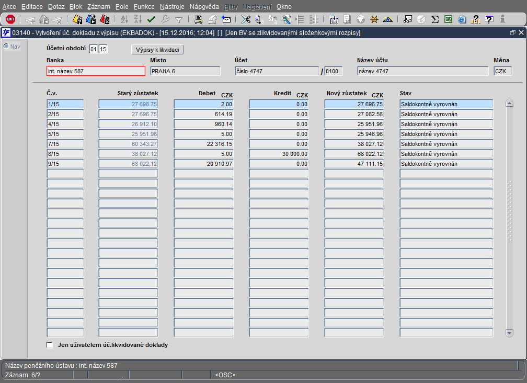This screenshot has height=383, width=527.
Task: Enable 'Jen uživatelem úč.likvidované doklady' checkbox
Action: 50,345
